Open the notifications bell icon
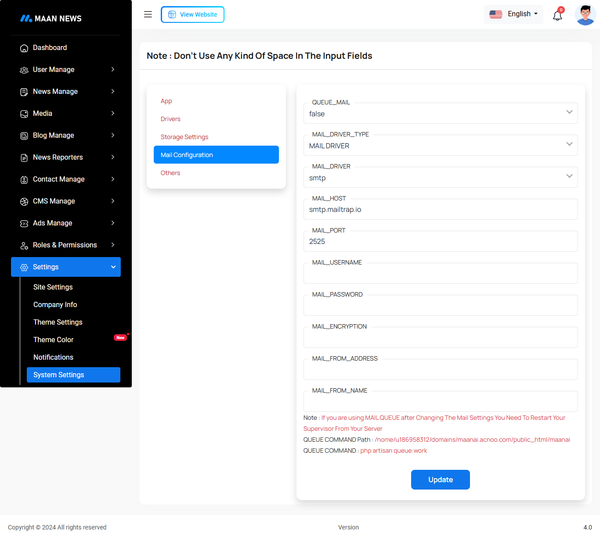The width and height of the screenshot is (600, 540). click(557, 16)
